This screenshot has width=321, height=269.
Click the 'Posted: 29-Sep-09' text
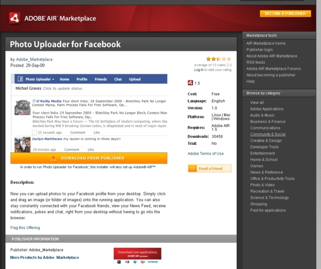[x=27, y=66]
